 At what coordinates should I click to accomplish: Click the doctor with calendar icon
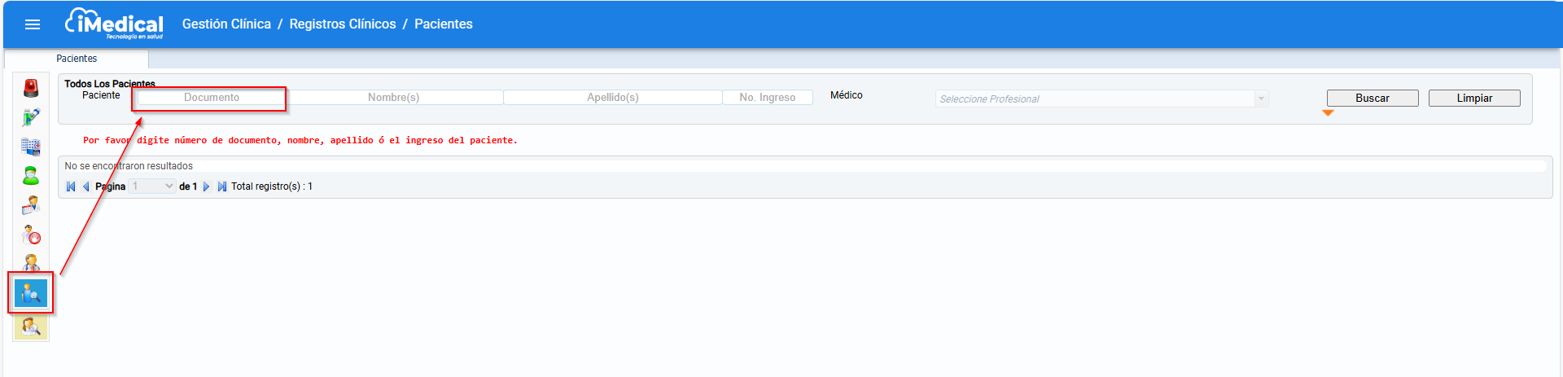[31, 205]
